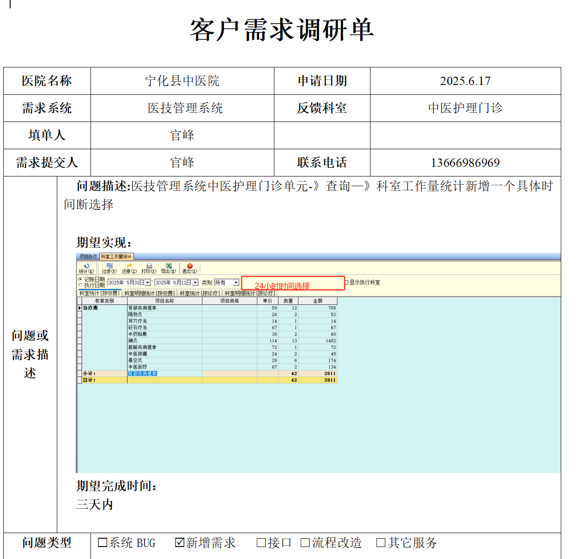Screen dimensions: 582x559
Task: Switch to the 项目执行 tab
Action: 88,256
